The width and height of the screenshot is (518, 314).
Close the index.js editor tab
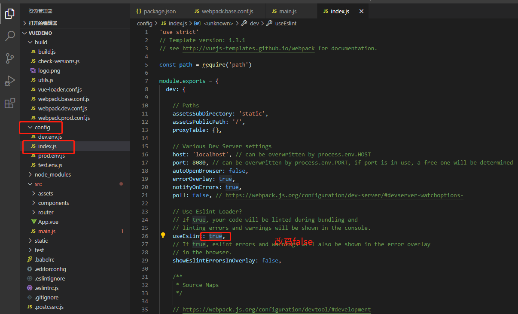(x=361, y=11)
